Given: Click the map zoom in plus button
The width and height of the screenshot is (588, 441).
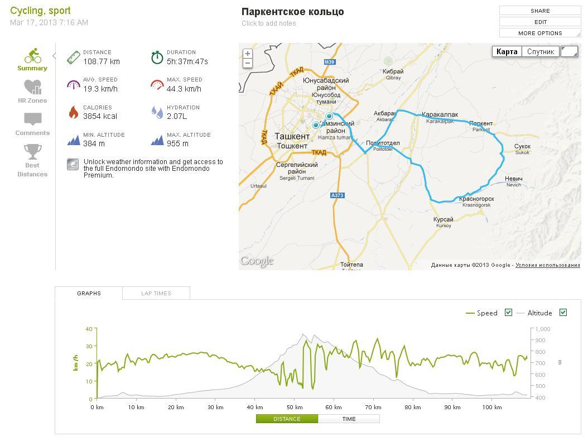Looking at the screenshot, I should (x=248, y=54).
